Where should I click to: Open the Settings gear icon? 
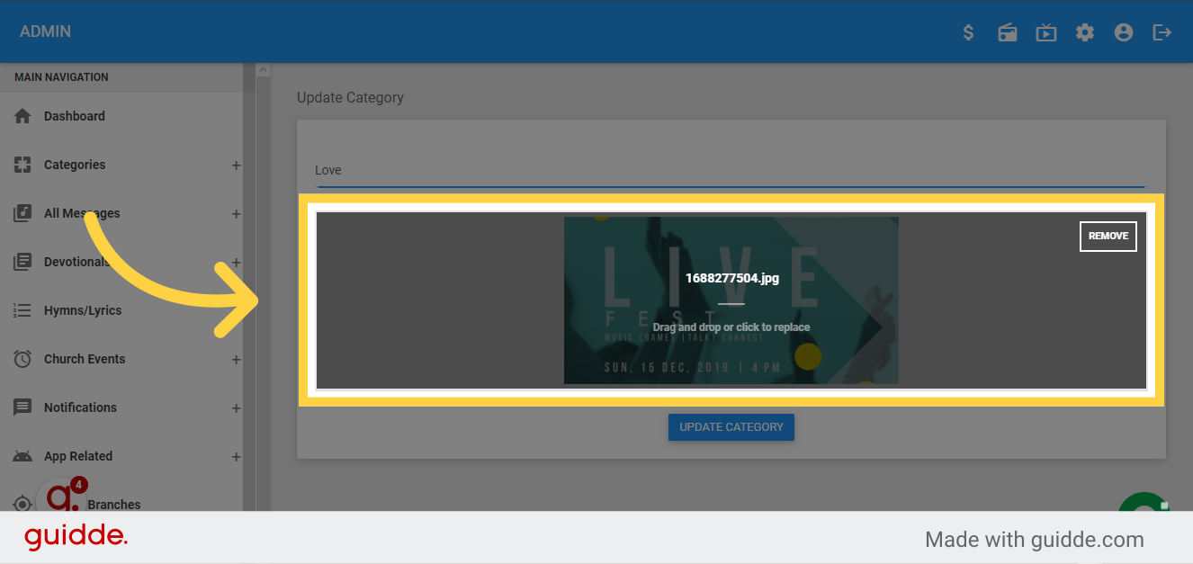pos(1084,31)
